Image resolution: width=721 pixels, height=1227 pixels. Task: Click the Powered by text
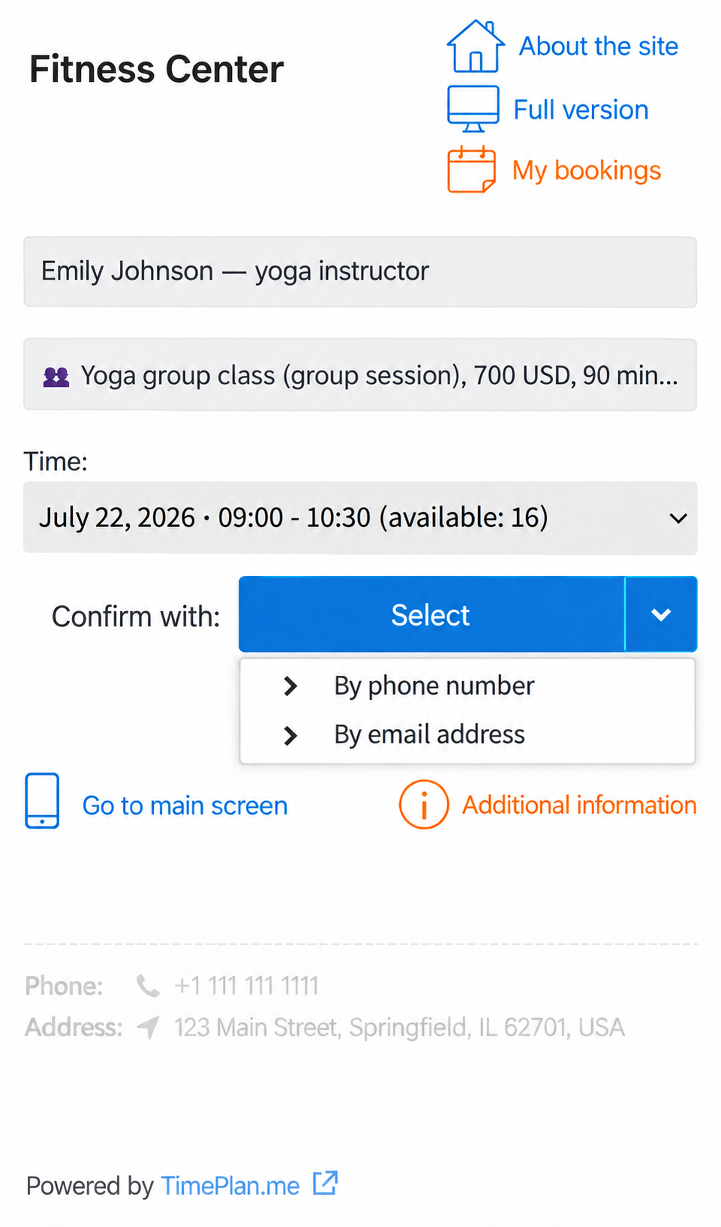[x=90, y=1186]
